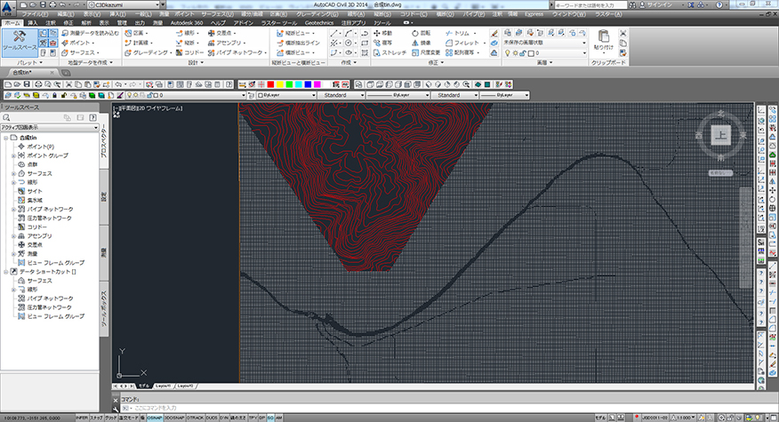This screenshot has height=422, width=779.
Task: Toggle スナップ snap mode in status bar
Action: pyautogui.click(x=96, y=418)
